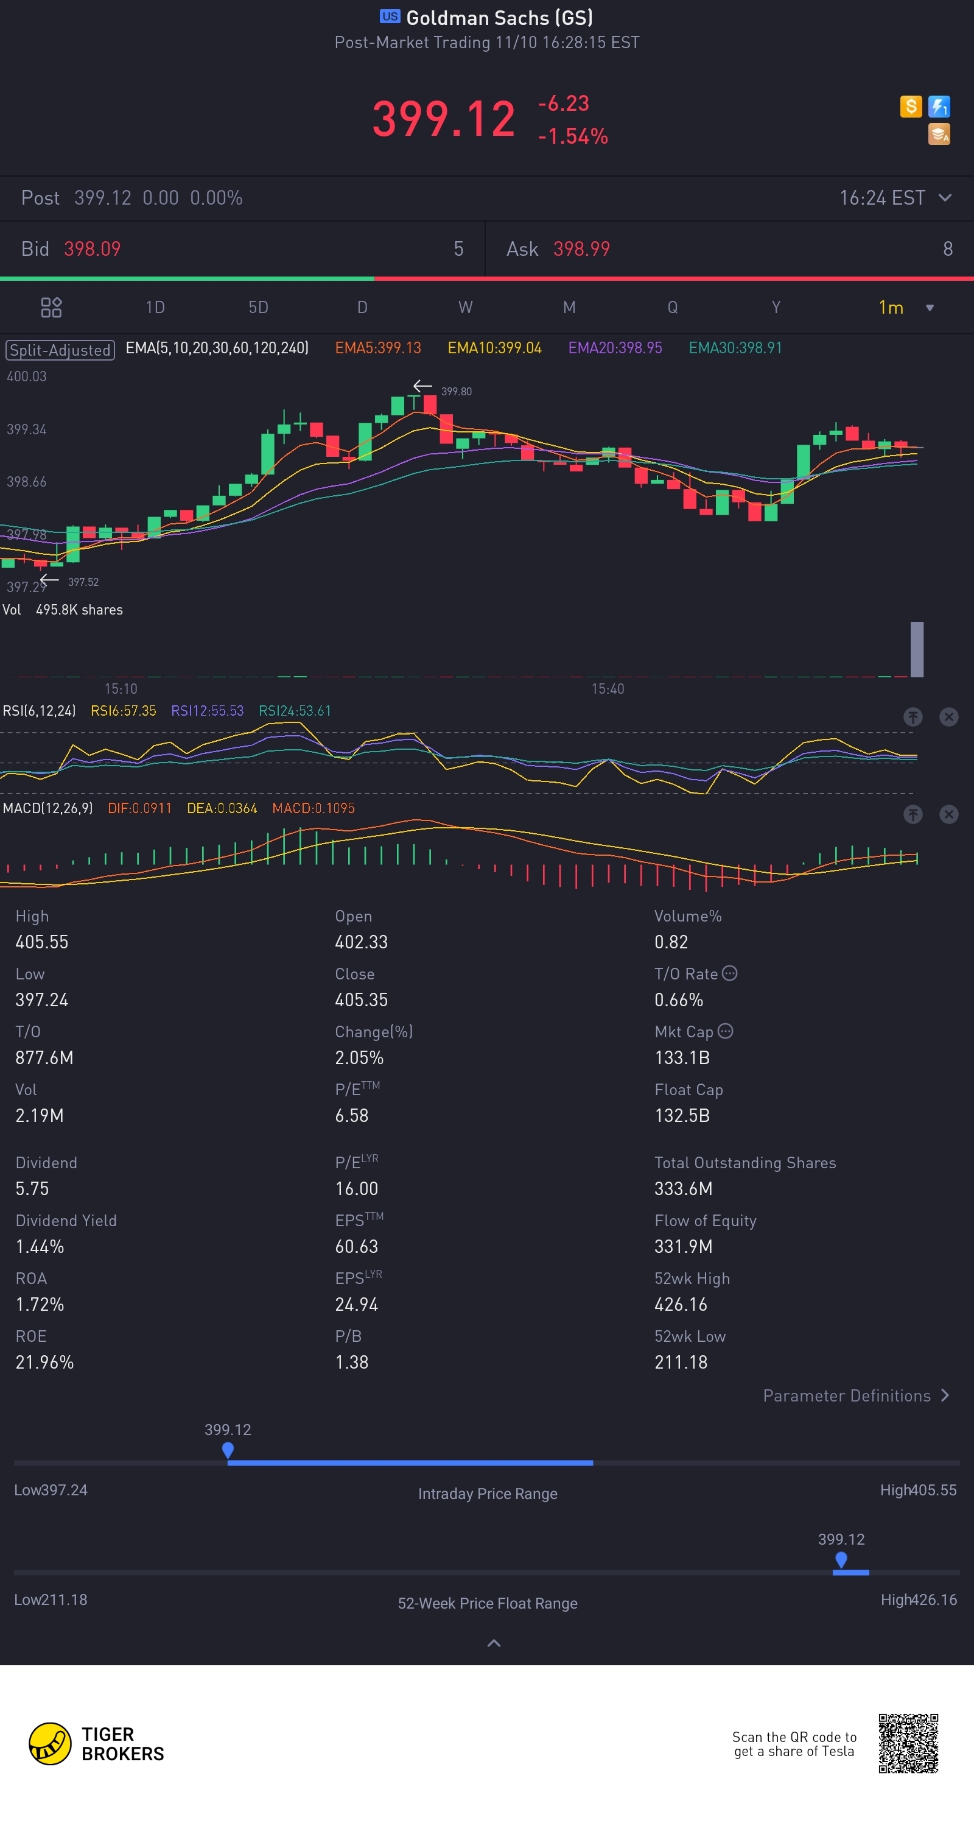Tap the Ask price 398.99

pyautogui.click(x=581, y=249)
